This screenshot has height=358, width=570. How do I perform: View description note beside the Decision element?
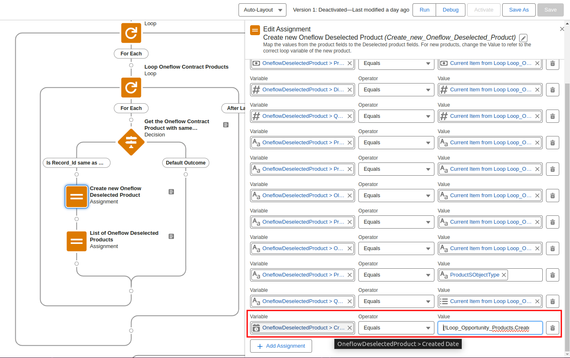[226, 124]
